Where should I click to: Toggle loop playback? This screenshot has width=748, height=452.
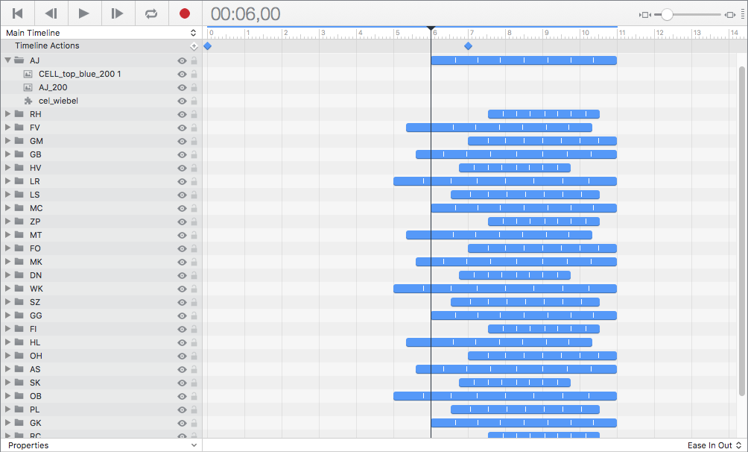coord(151,13)
